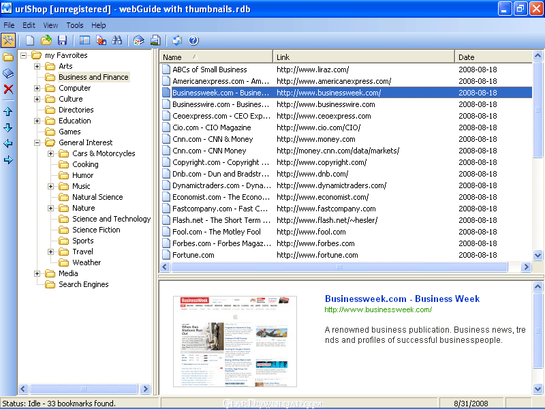The height and width of the screenshot is (409, 545).
Task: Click the bookmark list horizontal scrollbar right arrow
Action: (526, 267)
